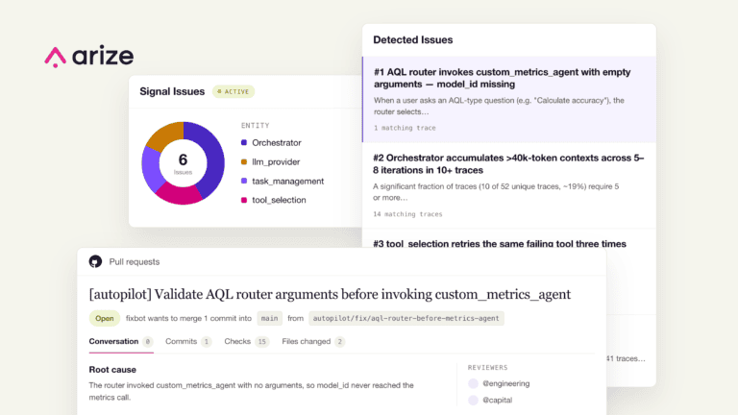Click the REVIEWERS section label

tap(487, 368)
